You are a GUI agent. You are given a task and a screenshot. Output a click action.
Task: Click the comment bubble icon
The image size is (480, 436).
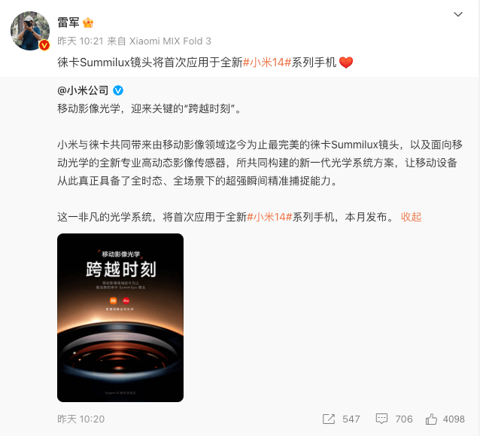coord(381,419)
